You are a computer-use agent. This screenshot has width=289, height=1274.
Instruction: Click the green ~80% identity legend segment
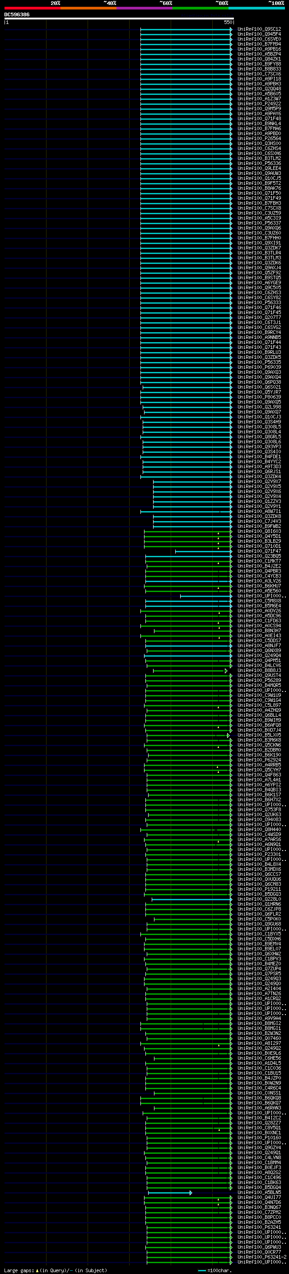[200, 8]
